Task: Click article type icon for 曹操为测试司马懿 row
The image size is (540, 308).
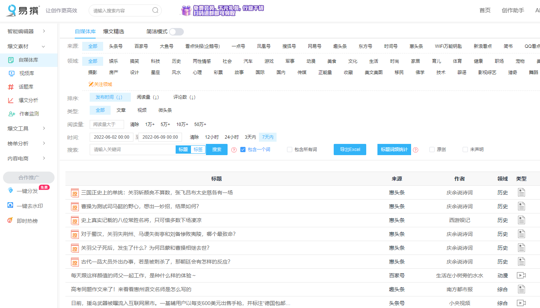Action: 521,206
